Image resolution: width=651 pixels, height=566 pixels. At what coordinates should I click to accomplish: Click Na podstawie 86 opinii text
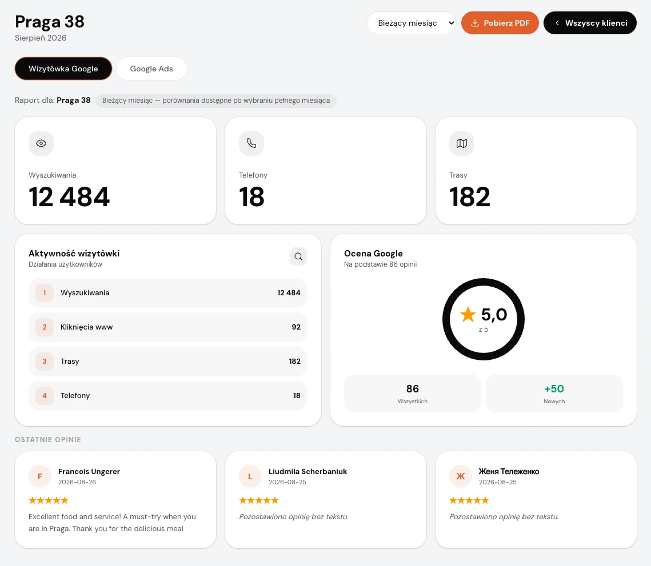click(380, 264)
